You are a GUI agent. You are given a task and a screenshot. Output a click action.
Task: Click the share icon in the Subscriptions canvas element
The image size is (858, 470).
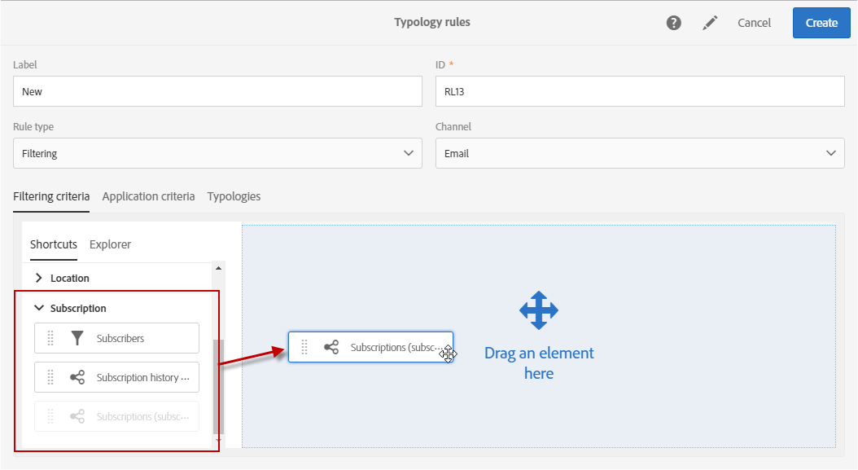[331, 346]
